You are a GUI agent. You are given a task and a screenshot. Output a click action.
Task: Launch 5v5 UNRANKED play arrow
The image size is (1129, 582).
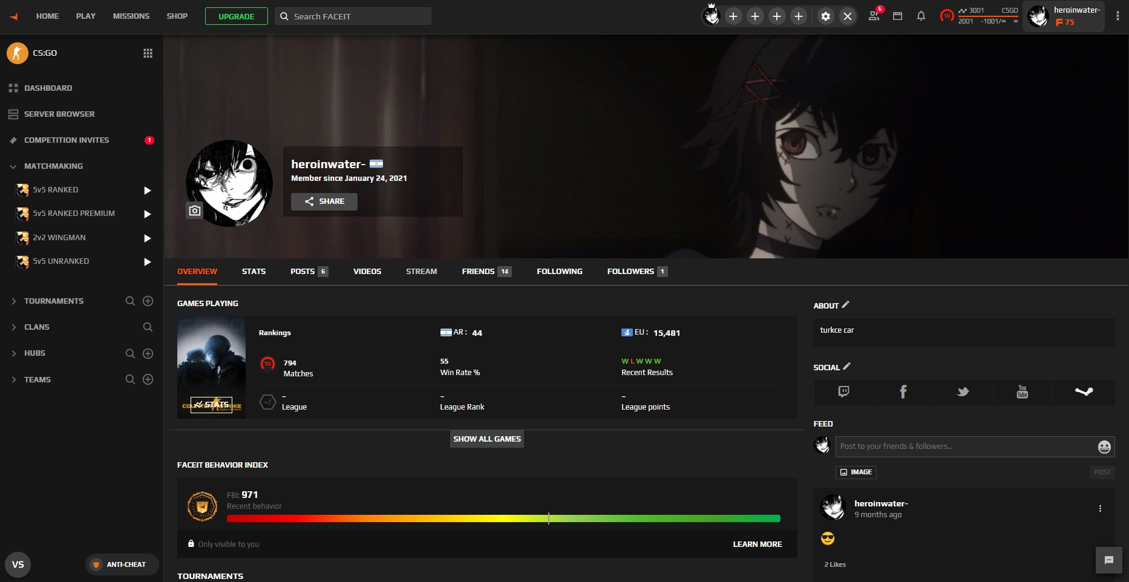tap(147, 262)
